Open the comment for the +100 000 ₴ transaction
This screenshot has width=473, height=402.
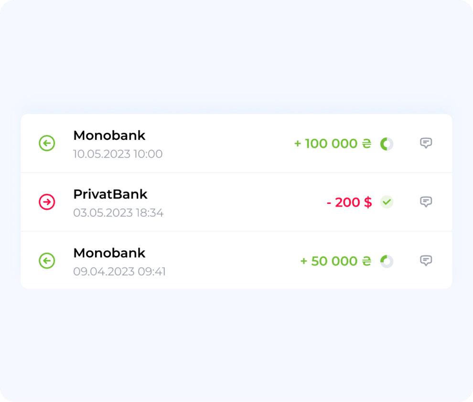point(426,143)
